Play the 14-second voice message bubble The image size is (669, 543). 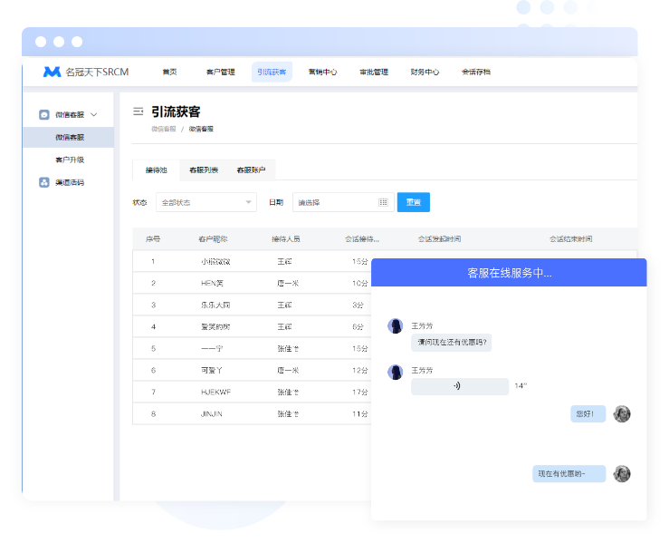[x=458, y=386]
